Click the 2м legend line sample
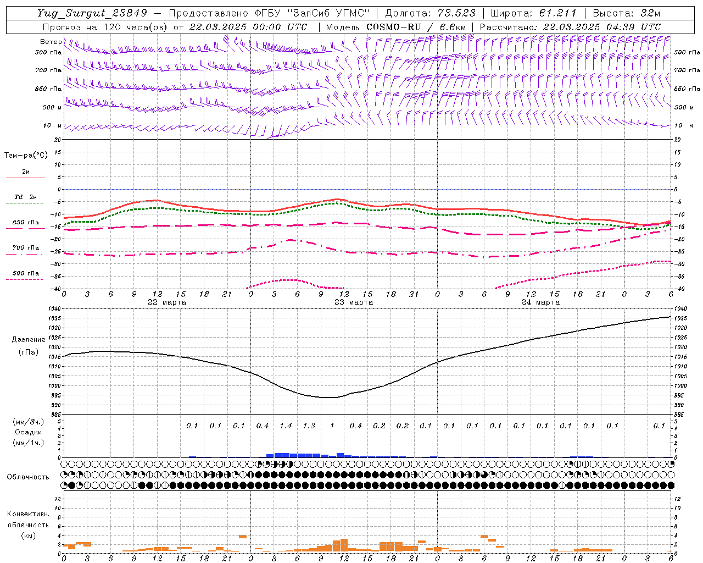 [25, 178]
